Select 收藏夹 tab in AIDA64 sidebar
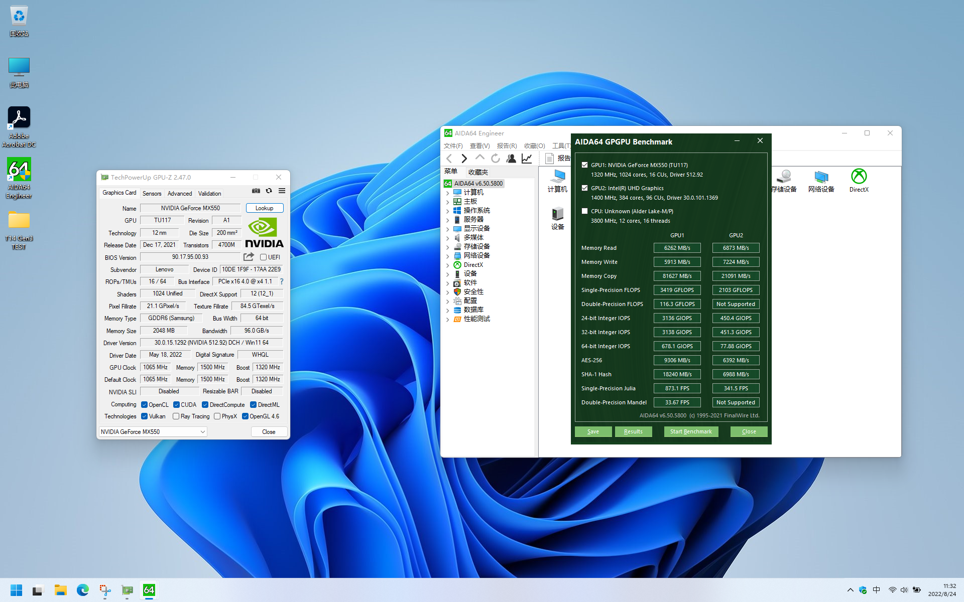Screen dimensions: 964x602 (478, 172)
